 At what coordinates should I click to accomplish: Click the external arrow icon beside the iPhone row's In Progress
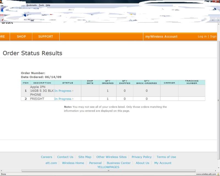(x=72, y=91)
